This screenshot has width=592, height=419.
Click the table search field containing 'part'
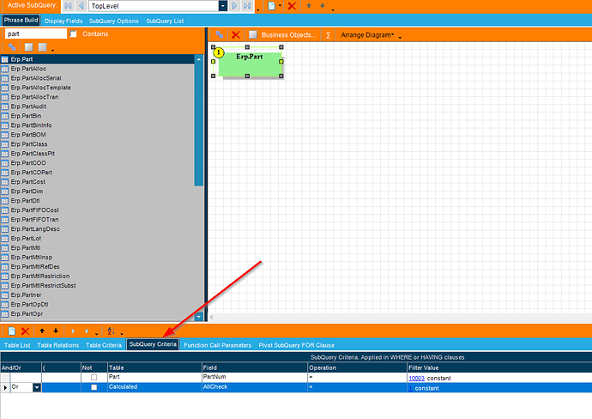tap(36, 34)
